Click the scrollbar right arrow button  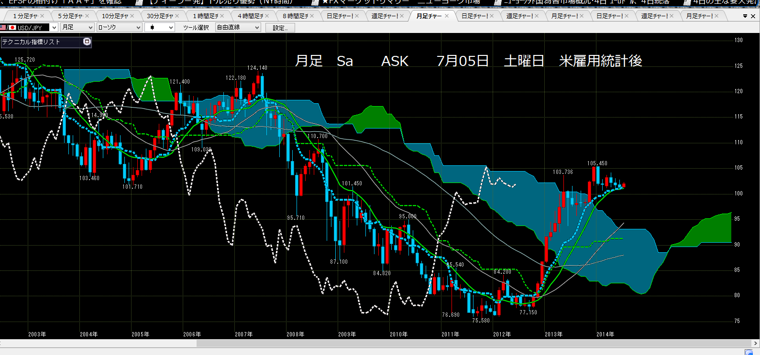[x=756, y=344]
